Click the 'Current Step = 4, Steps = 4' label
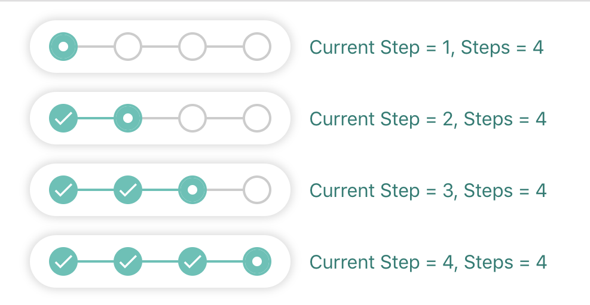 [428, 263]
